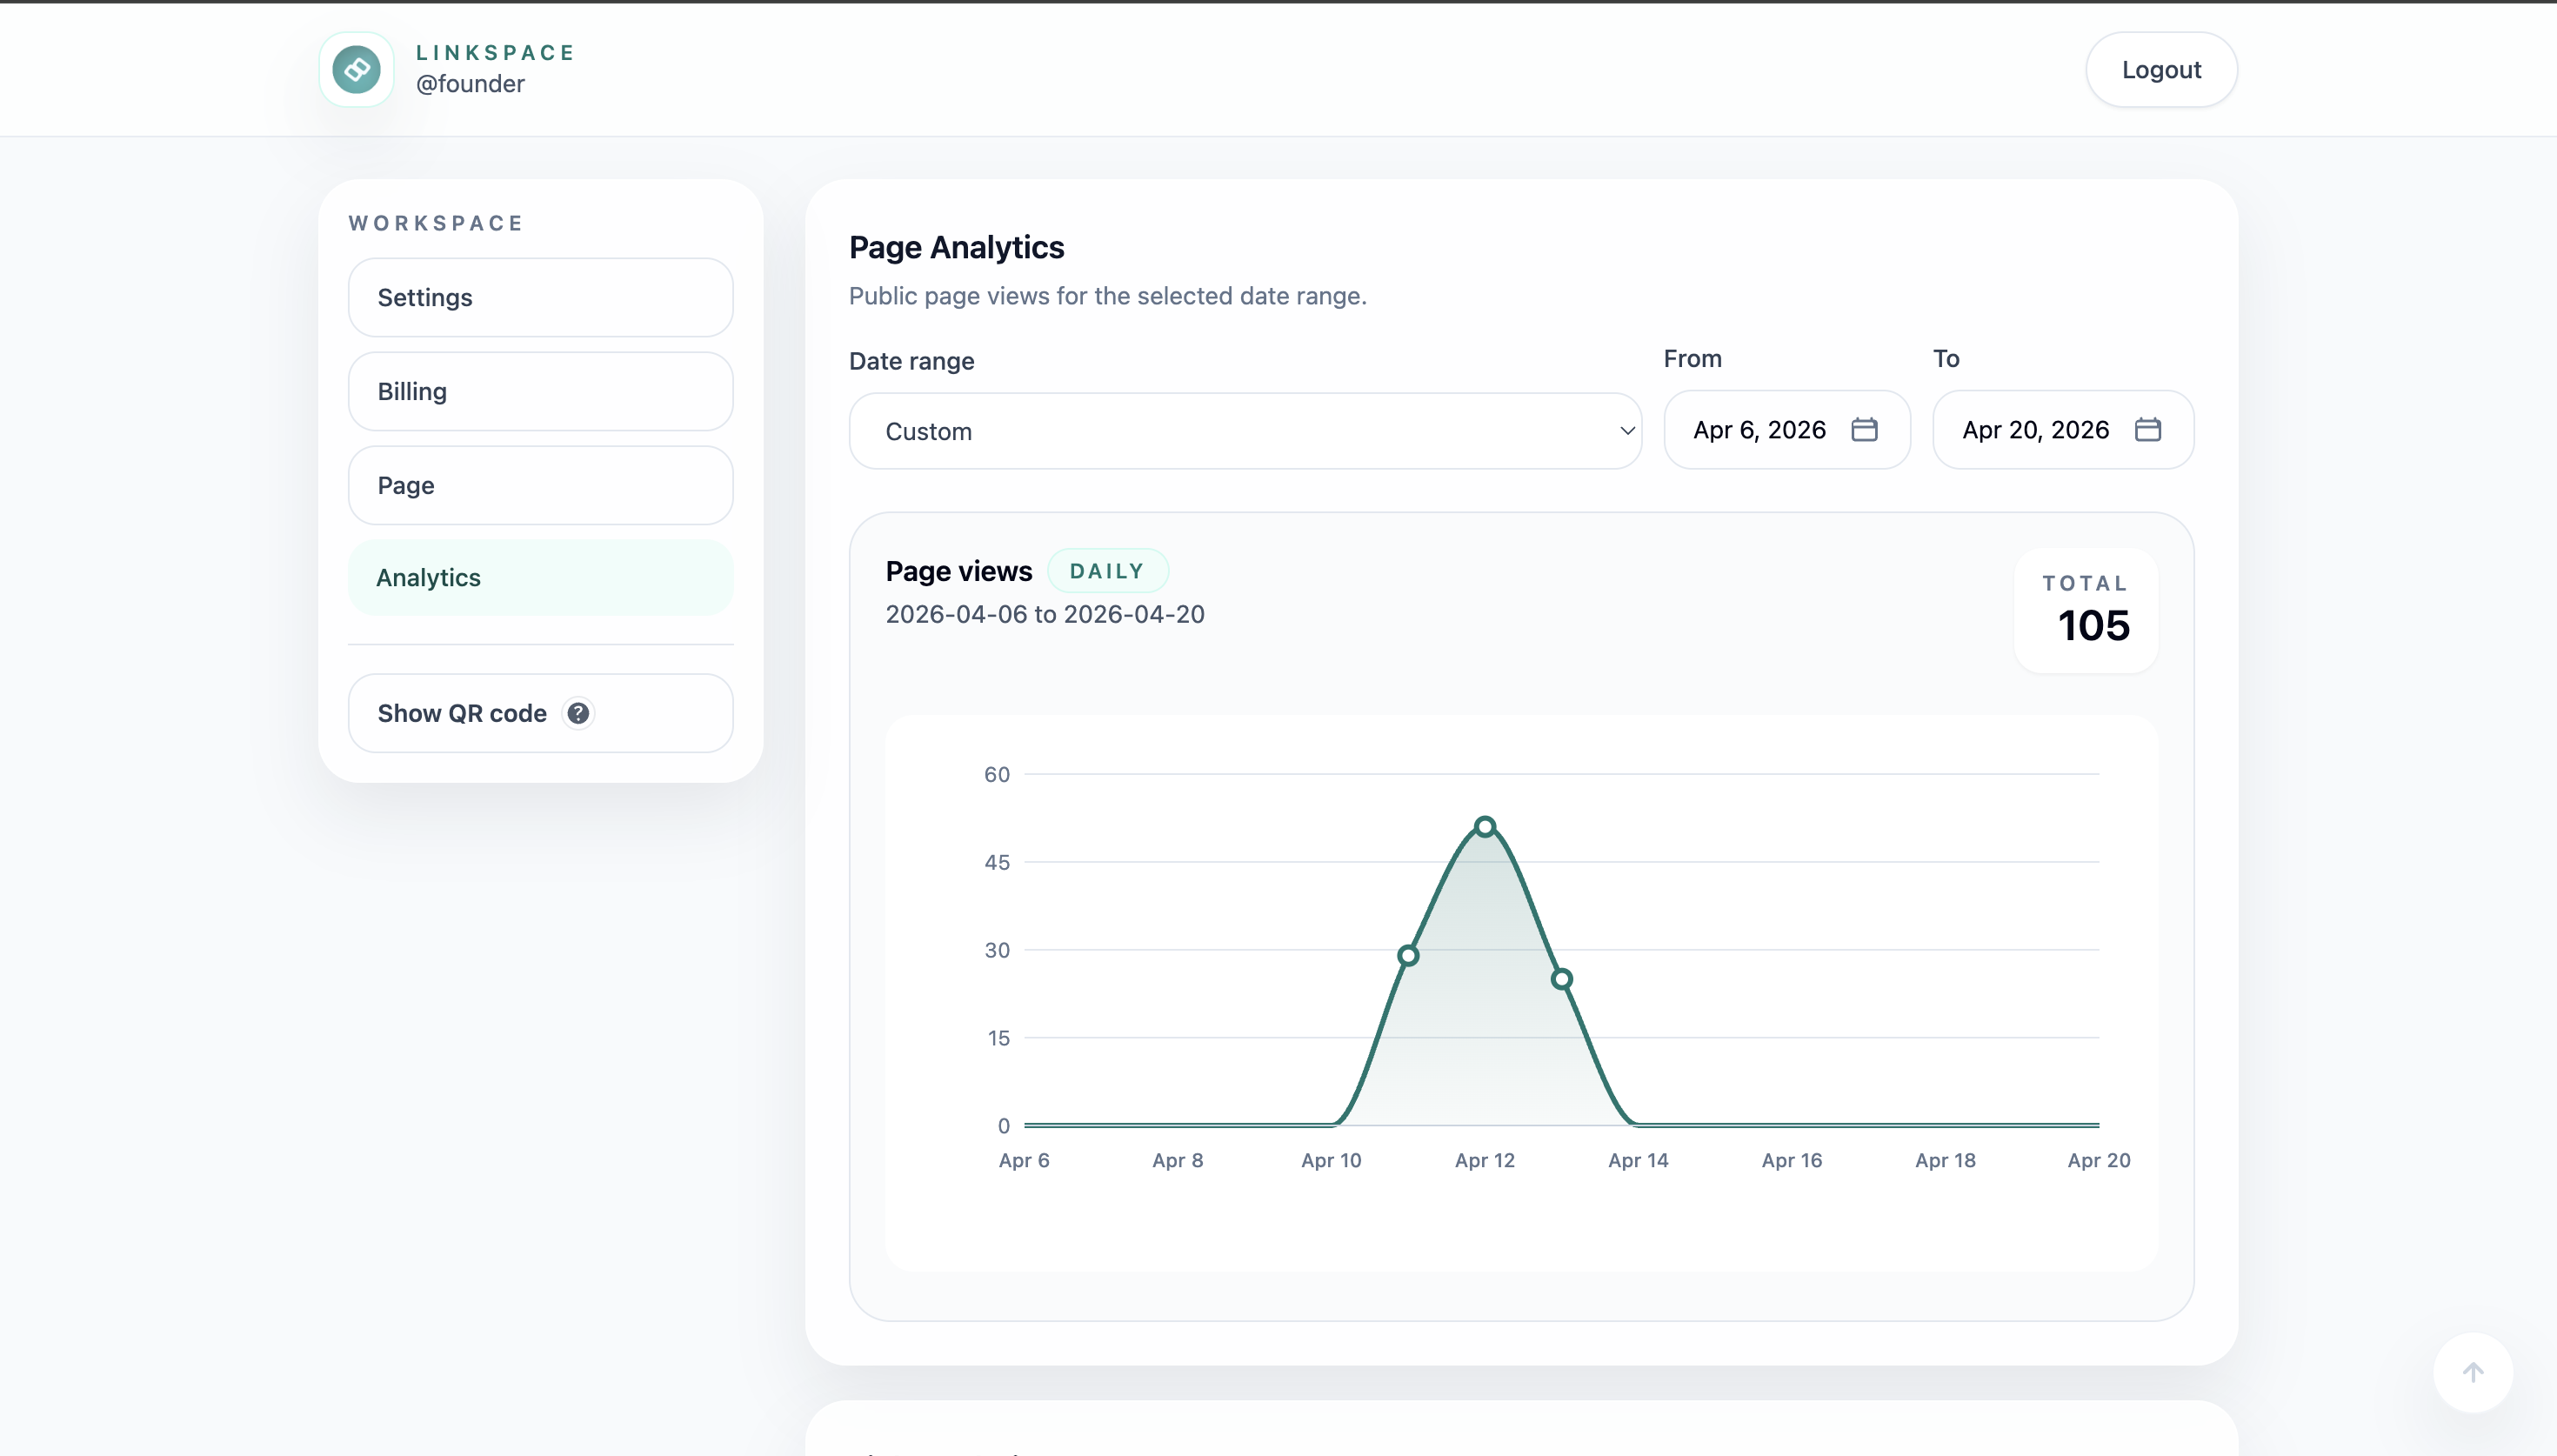Click the chart data point near Apr 11
The image size is (2557, 1456).
pos(1407,956)
